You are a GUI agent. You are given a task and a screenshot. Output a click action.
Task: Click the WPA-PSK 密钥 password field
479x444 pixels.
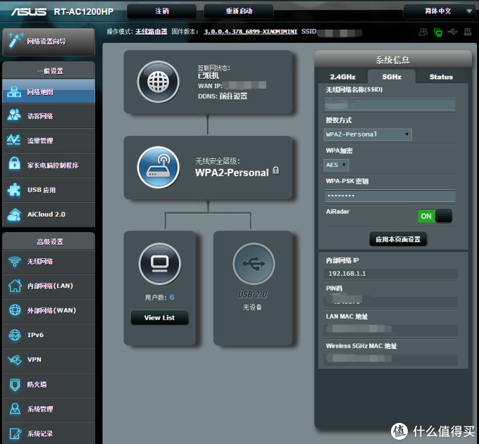[389, 195]
